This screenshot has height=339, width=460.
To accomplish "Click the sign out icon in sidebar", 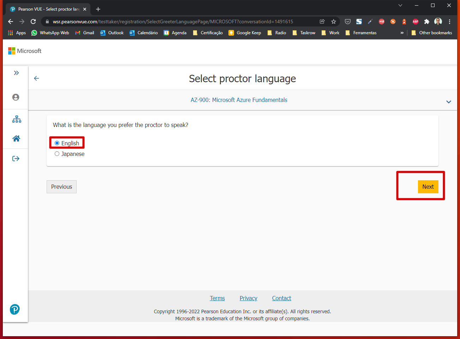I will [x=16, y=158].
